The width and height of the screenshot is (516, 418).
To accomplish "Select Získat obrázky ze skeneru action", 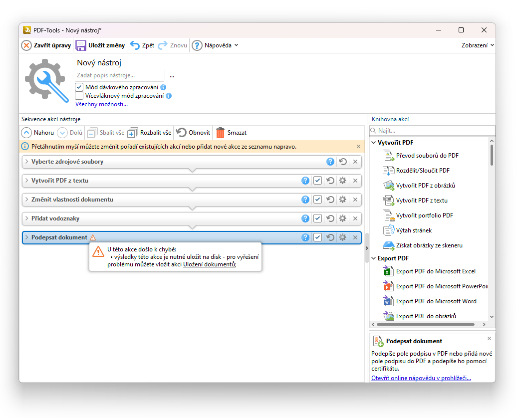I will pyautogui.click(x=423, y=245).
